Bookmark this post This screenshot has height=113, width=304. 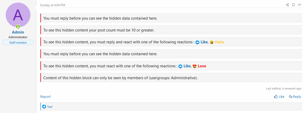(293, 5)
